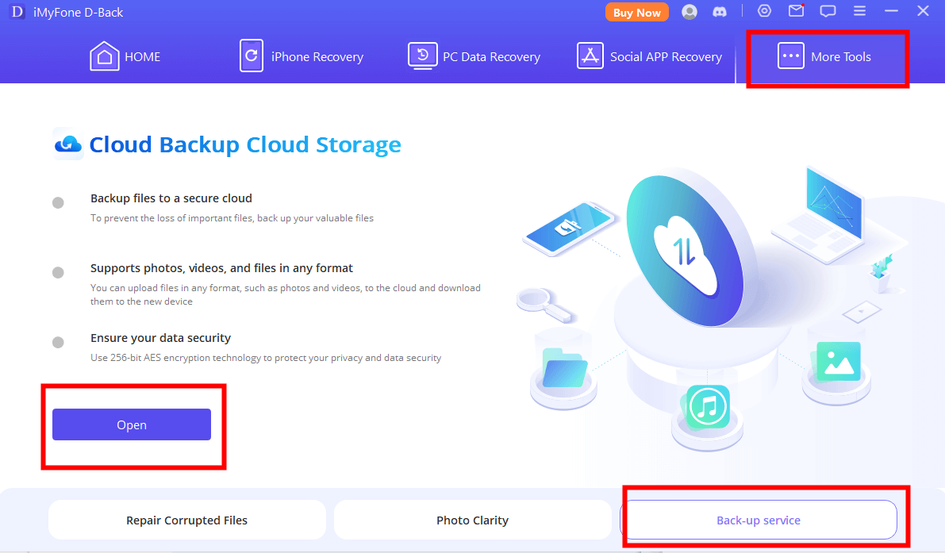Click the iMyFone D-Back logo icon
Image resolution: width=945 pixels, height=553 pixels.
pyautogui.click(x=17, y=12)
